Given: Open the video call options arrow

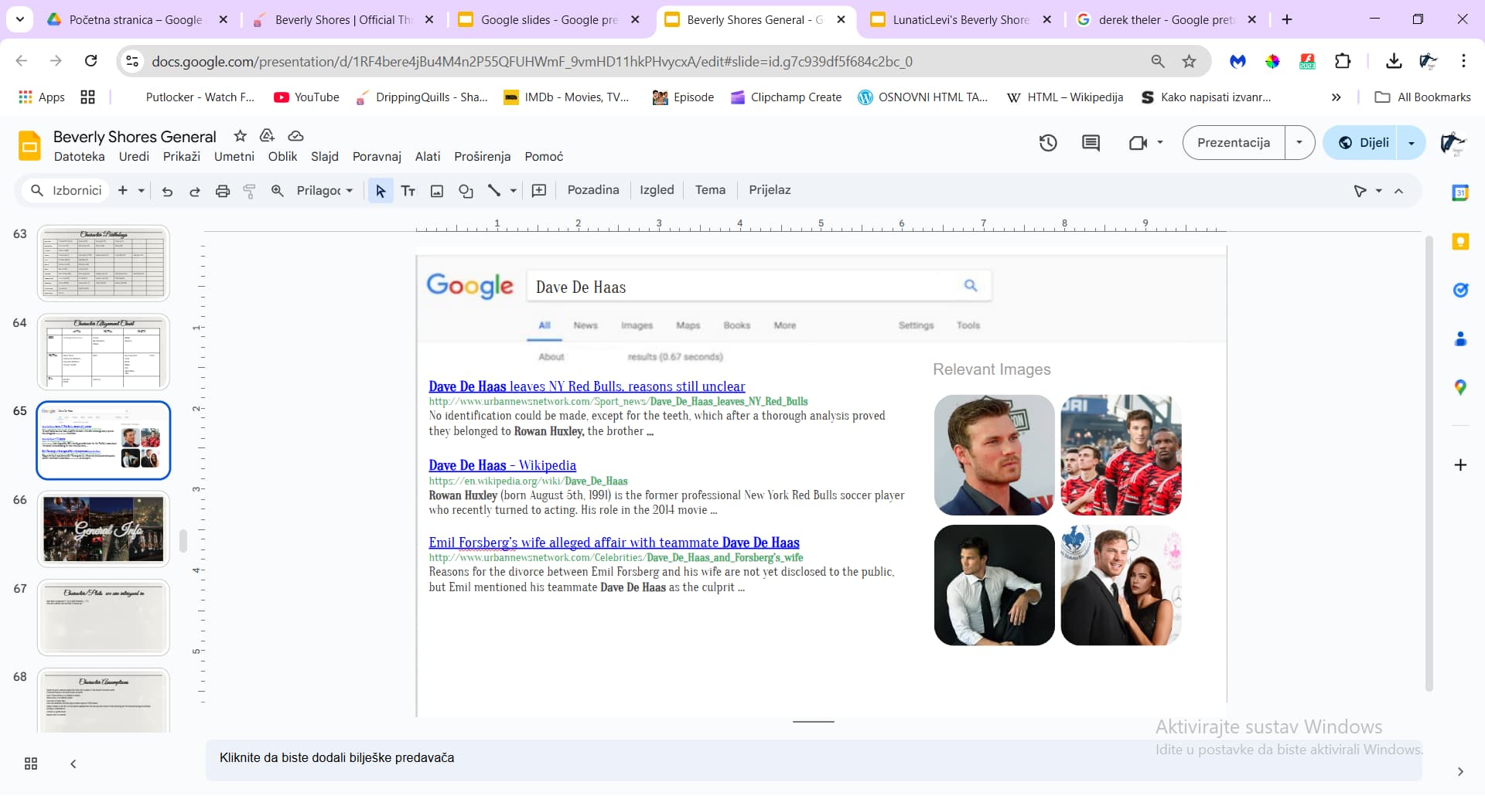Looking at the screenshot, I should click(x=1159, y=143).
